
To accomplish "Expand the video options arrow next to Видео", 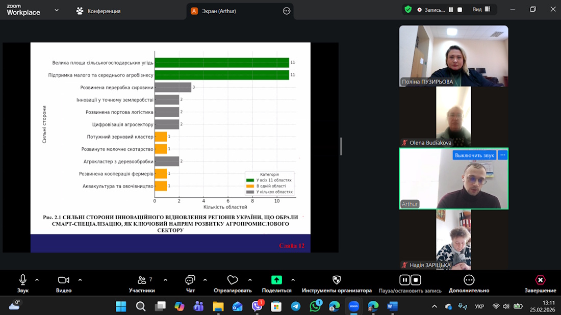I will click(x=80, y=280).
